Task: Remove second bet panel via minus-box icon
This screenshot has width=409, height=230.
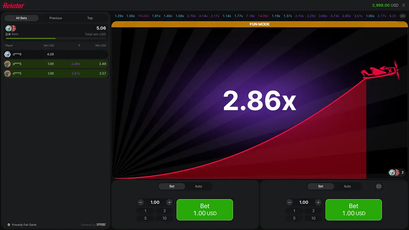Action: tap(379, 186)
